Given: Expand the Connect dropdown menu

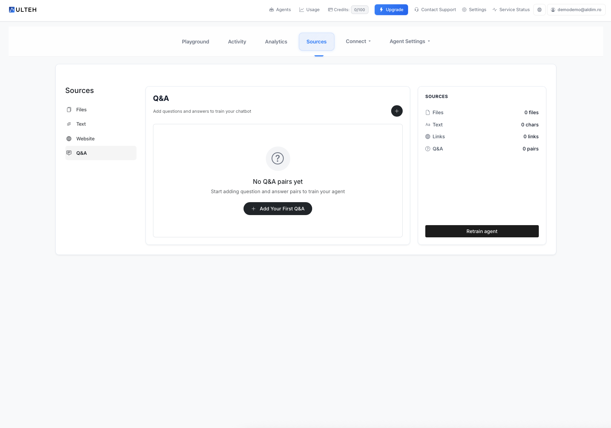Looking at the screenshot, I should click(x=358, y=41).
